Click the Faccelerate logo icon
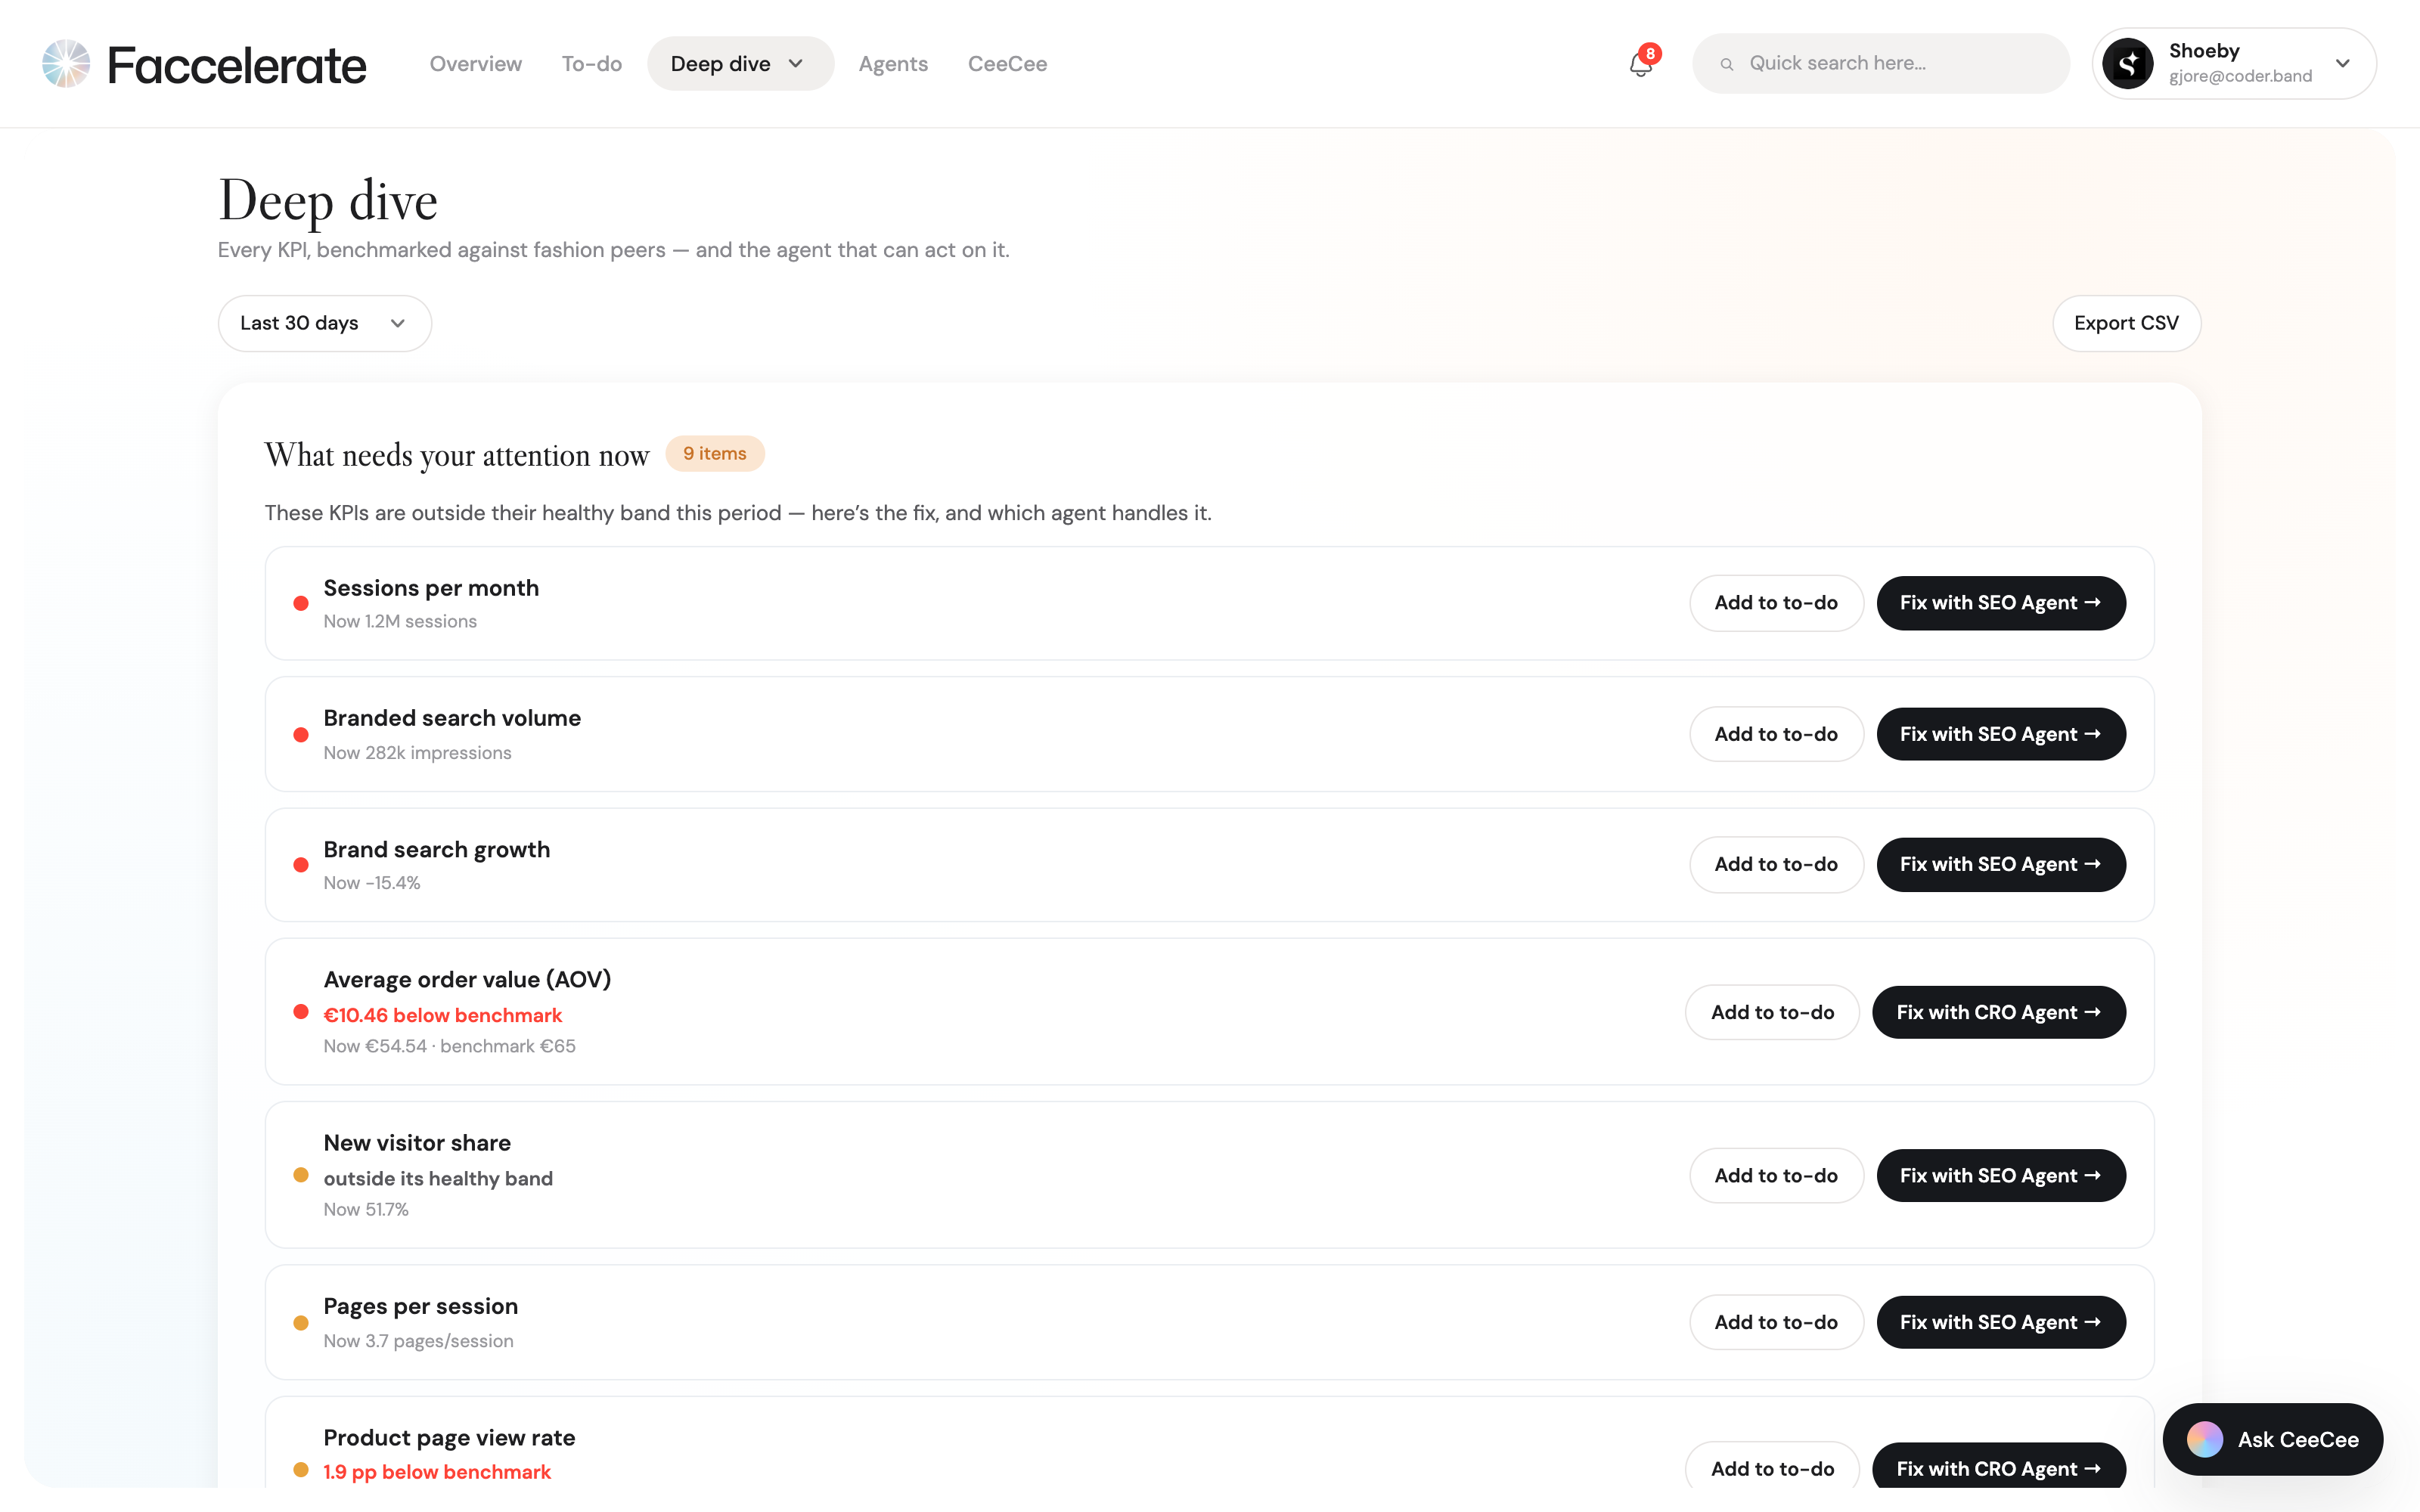 (x=66, y=64)
